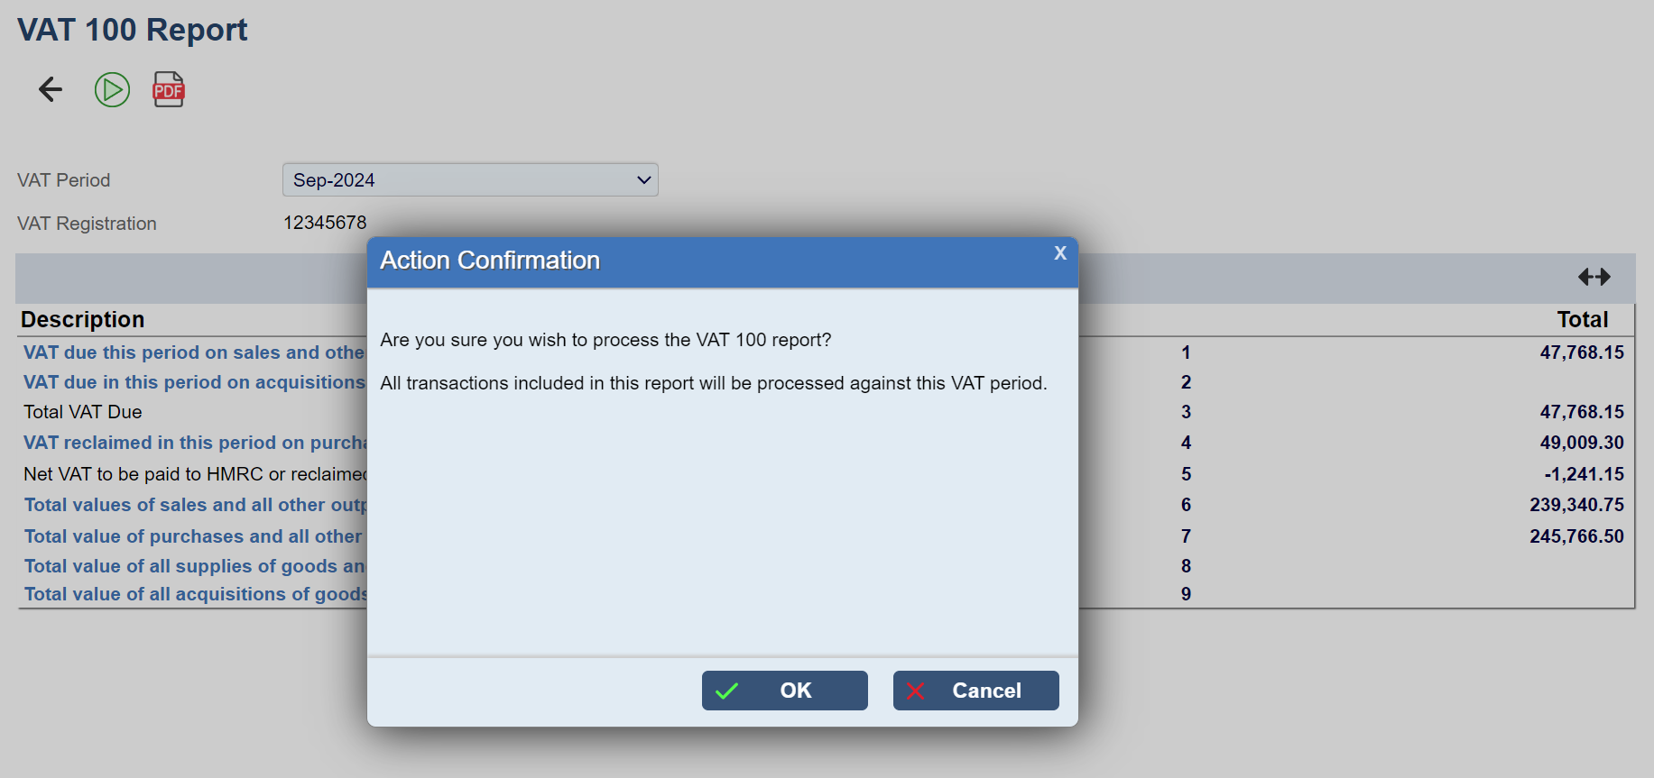Click the expand-width double arrow icon
Image resolution: width=1654 pixels, height=778 pixels.
click(x=1594, y=277)
